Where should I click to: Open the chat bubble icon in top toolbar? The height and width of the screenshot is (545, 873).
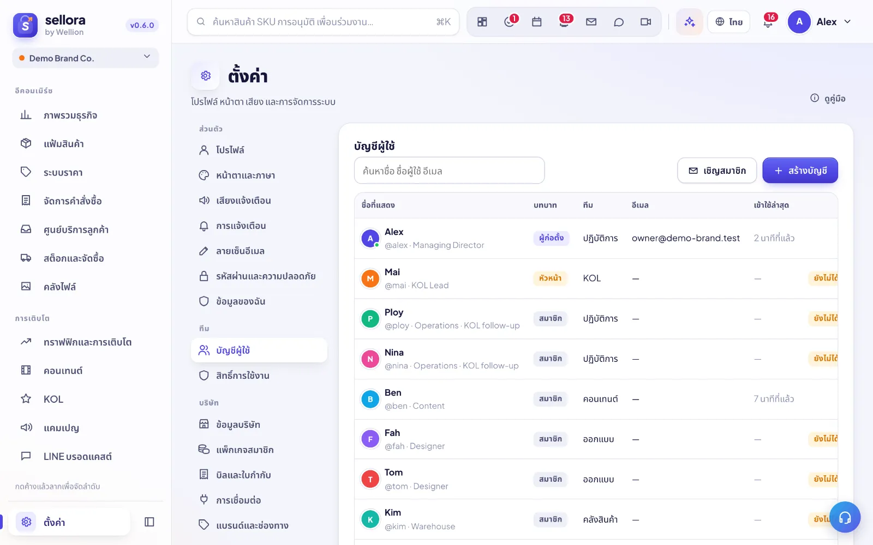619,22
